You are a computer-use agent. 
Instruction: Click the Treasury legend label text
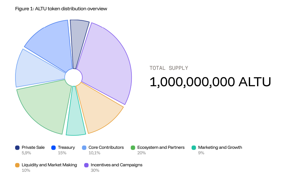coord(66,147)
